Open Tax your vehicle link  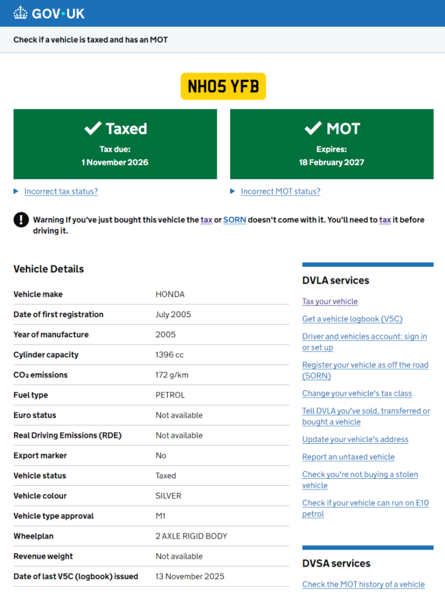click(x=330, y=301)
